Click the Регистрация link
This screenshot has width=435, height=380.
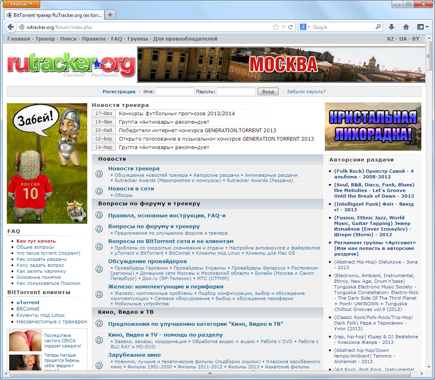pos(119,92)
